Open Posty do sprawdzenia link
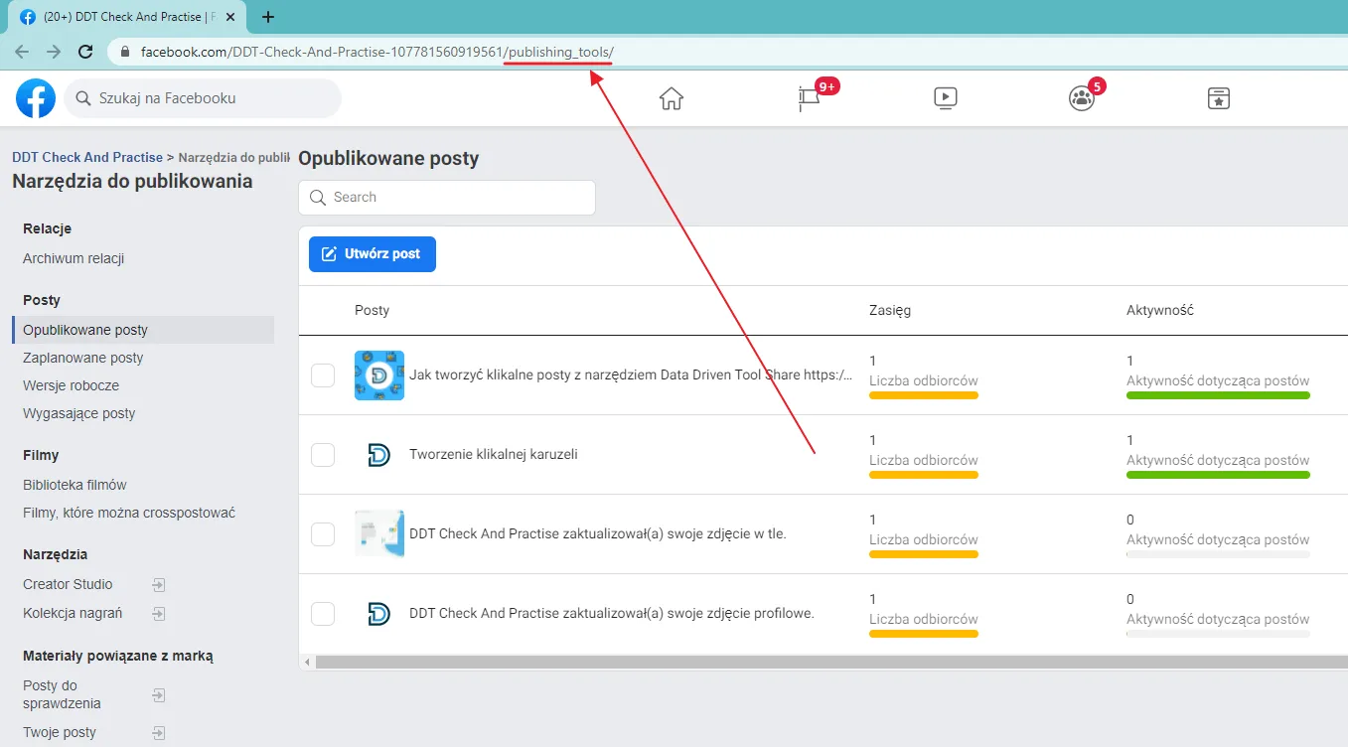 (x=62, y=694)
